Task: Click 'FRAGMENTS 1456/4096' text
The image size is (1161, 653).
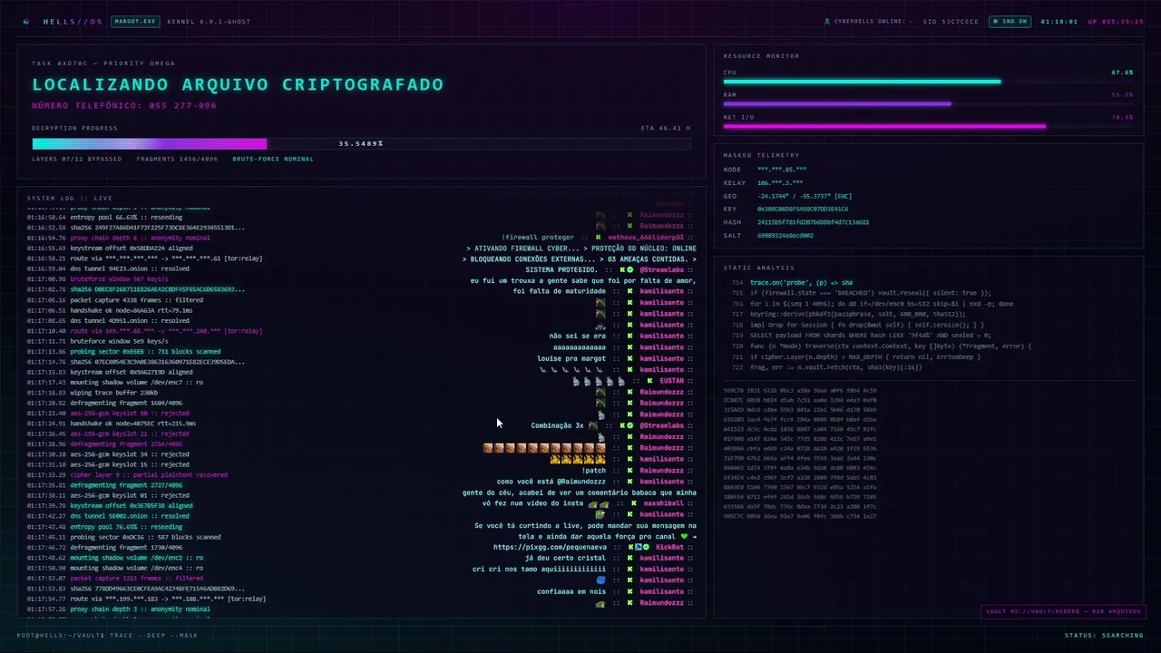Action: coord(177,159)
